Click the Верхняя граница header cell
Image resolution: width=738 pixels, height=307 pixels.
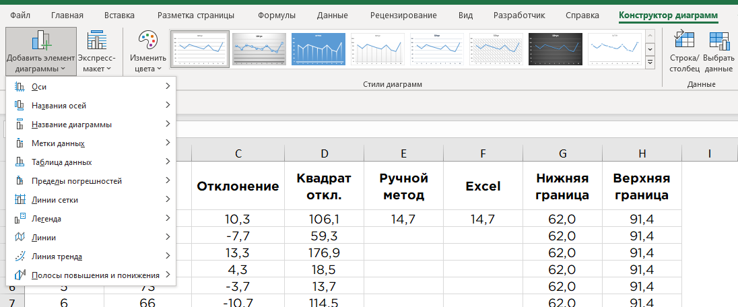642,186
